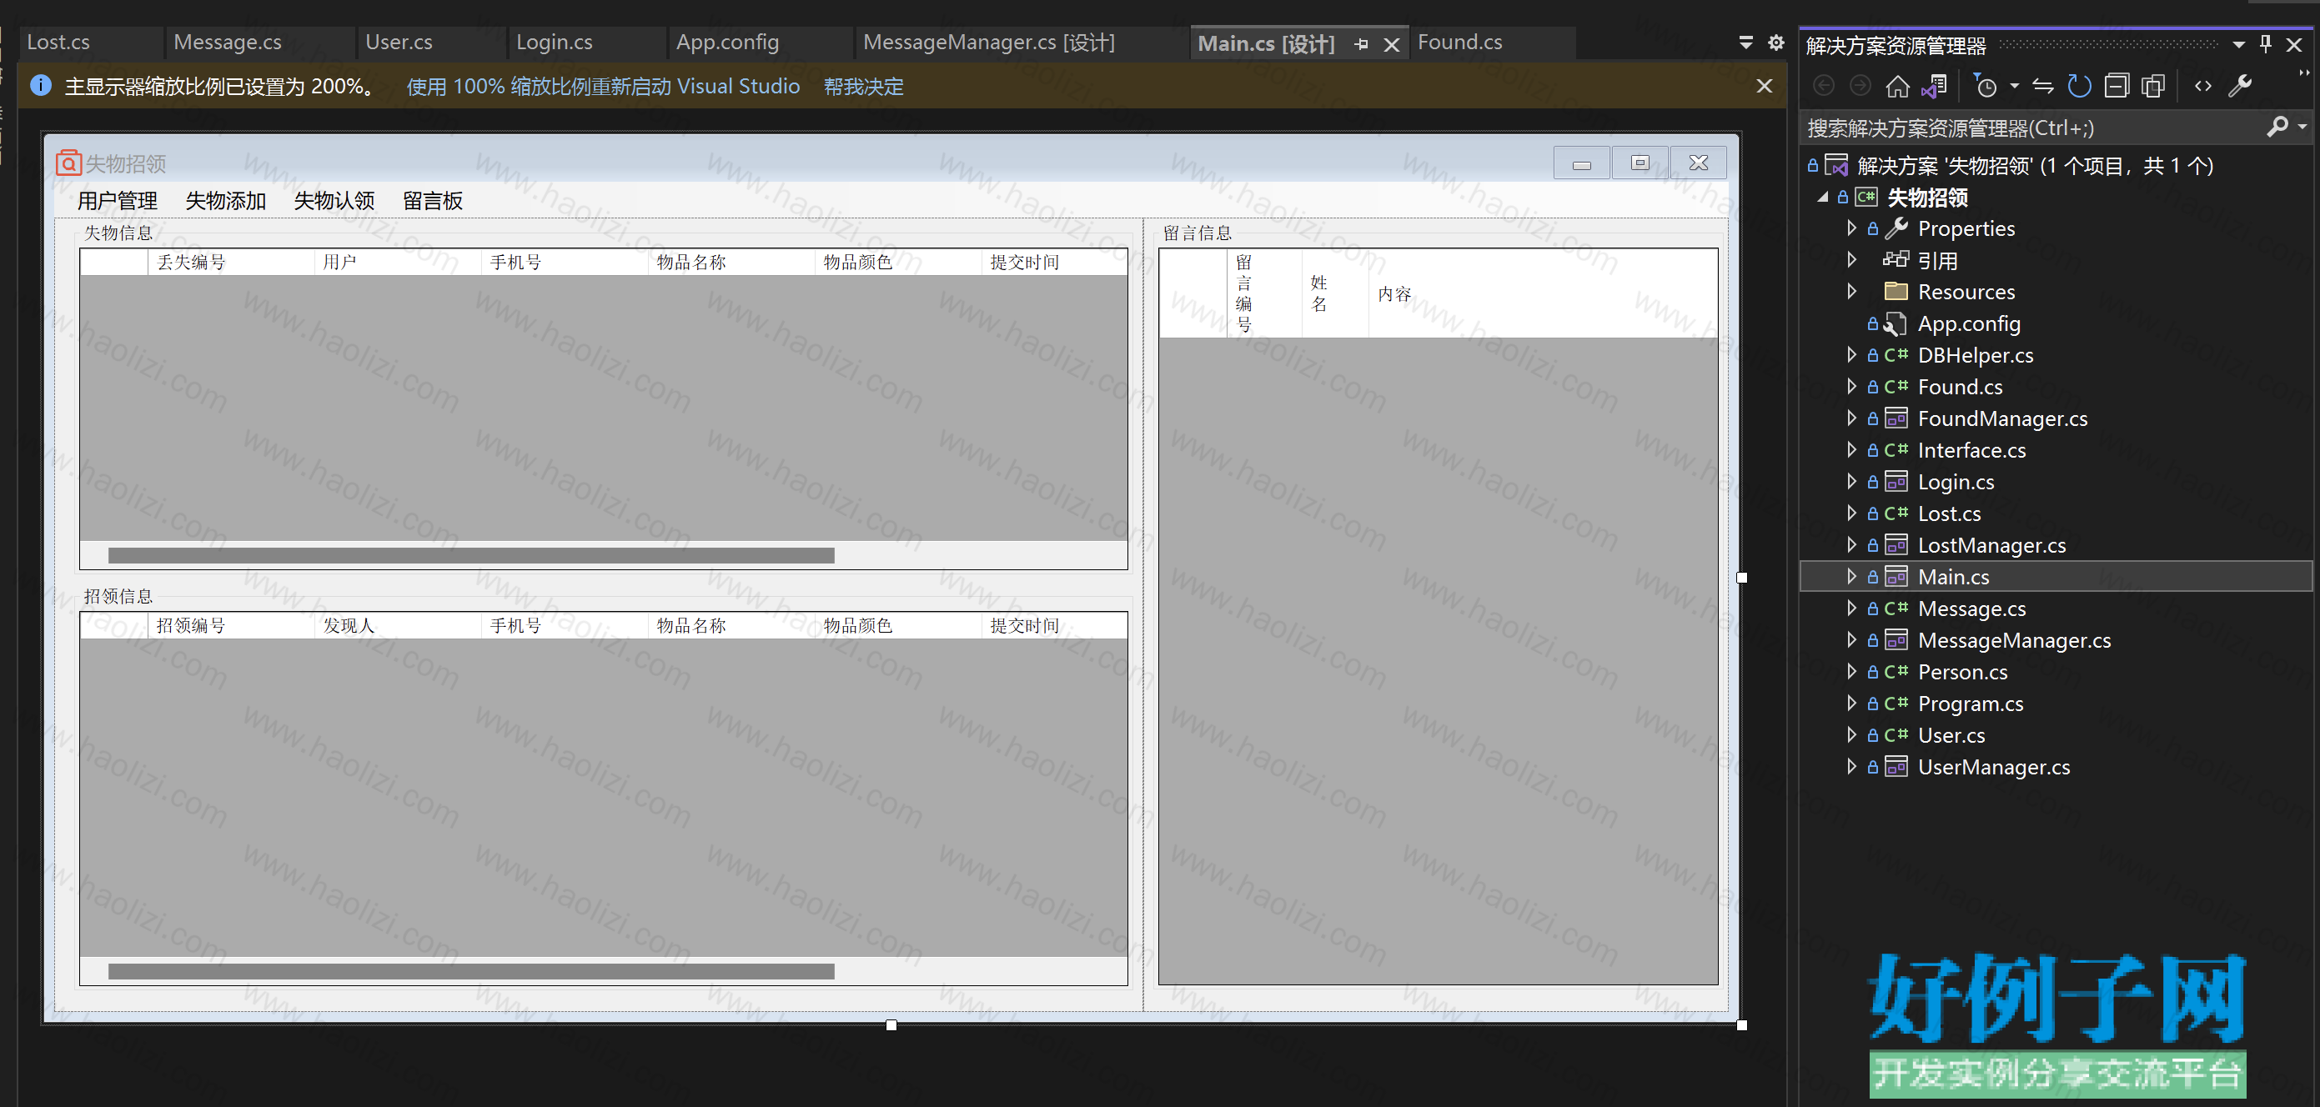
Task: Click the tab settings gear icon
Action: point(1776,43)
